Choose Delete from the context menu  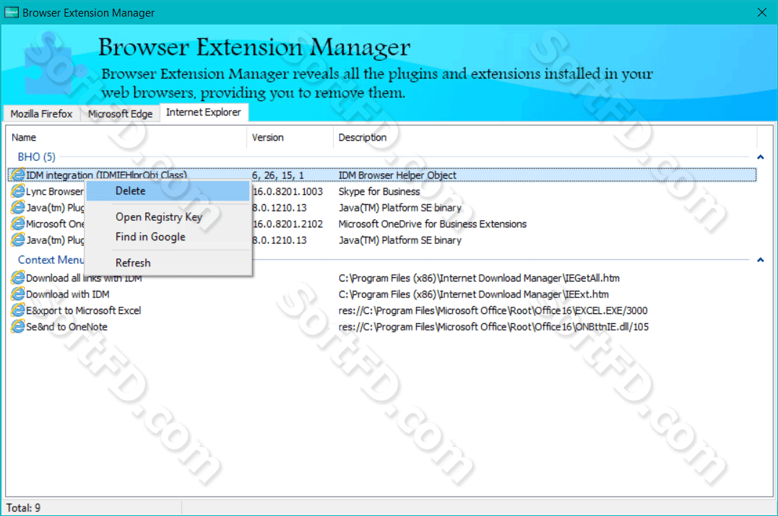168,191
